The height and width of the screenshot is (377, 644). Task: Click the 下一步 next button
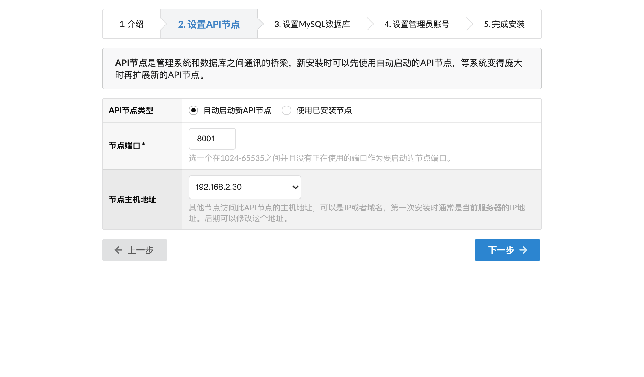pos(508,250)
